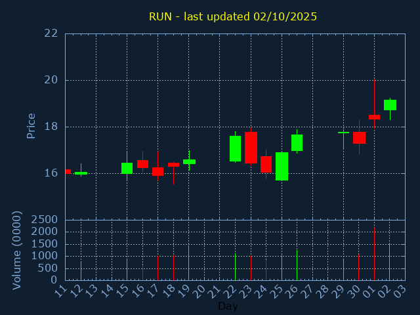Click the day 19 x-axis tick label
This screenshot has height=315, width=420.
(x=186, y=289)
